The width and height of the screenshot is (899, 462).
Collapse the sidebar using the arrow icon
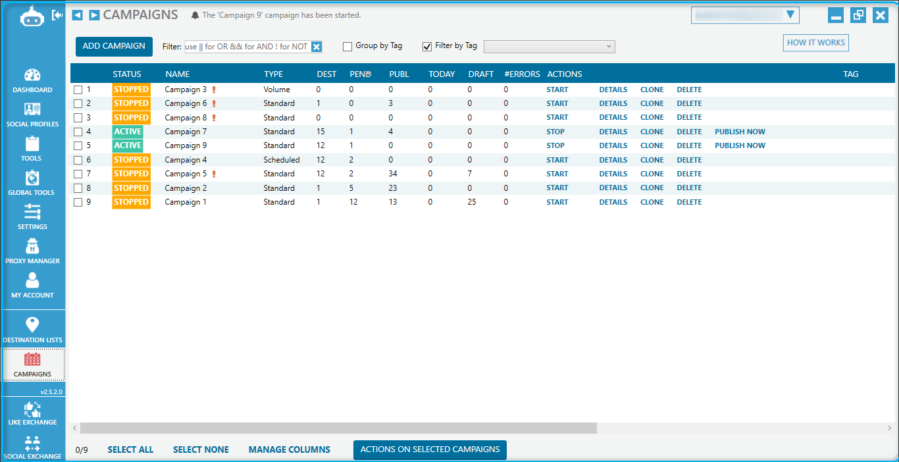(x=57, y=15)
